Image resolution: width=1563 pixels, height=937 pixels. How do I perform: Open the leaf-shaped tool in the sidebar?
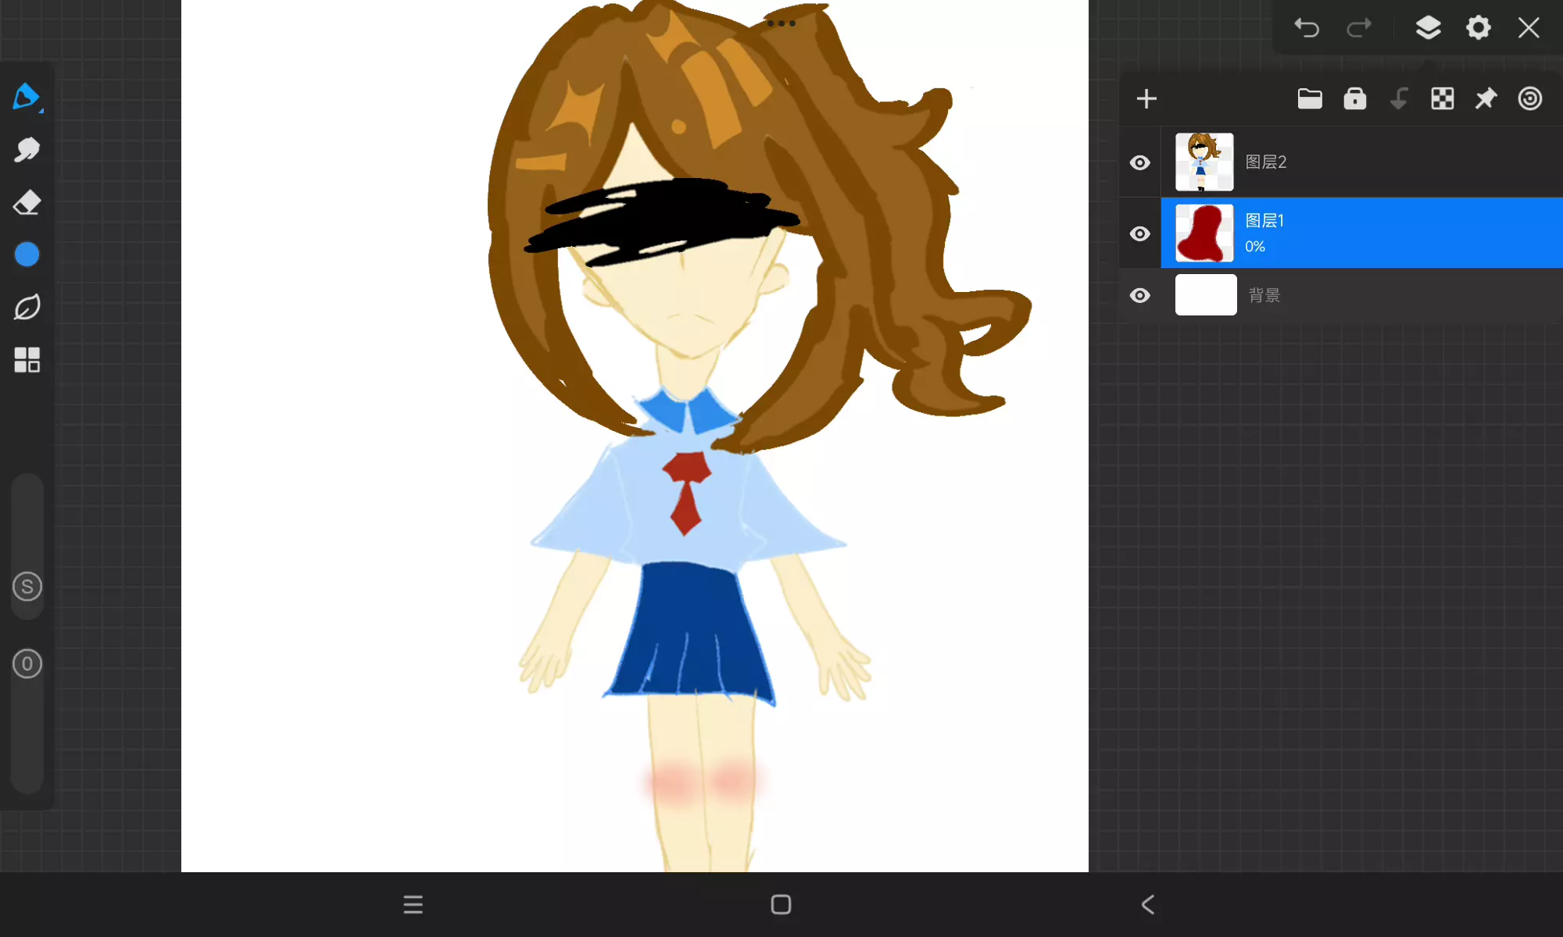click(x=27, y=307)
